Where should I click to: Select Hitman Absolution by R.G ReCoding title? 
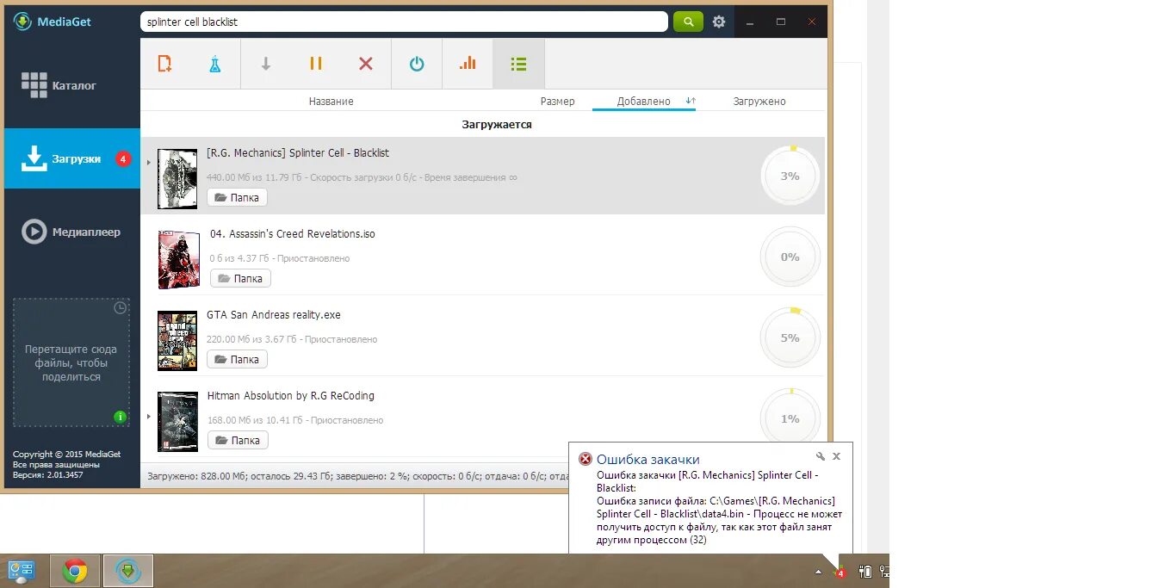pyautogui.click(x=291, y=396)
